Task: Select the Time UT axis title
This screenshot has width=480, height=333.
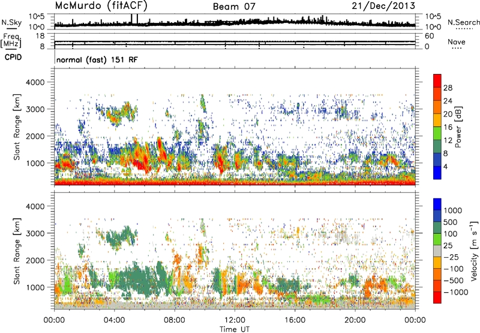Action: 235,329
